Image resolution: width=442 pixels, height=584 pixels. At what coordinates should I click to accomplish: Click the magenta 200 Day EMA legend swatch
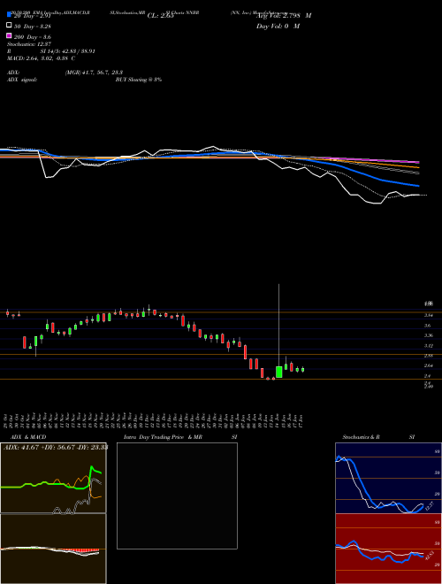[x=9, y=35]
